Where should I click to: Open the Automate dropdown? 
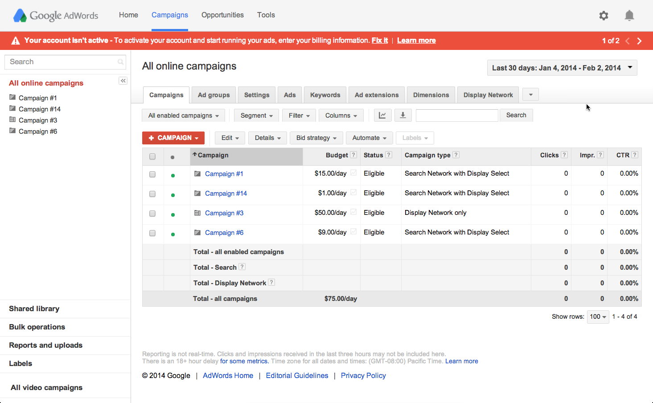tap(370, 138)
